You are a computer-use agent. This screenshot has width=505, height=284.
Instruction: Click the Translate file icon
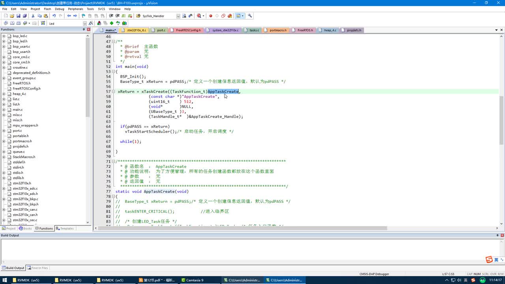pyautogui.click(x=6, y=23)
